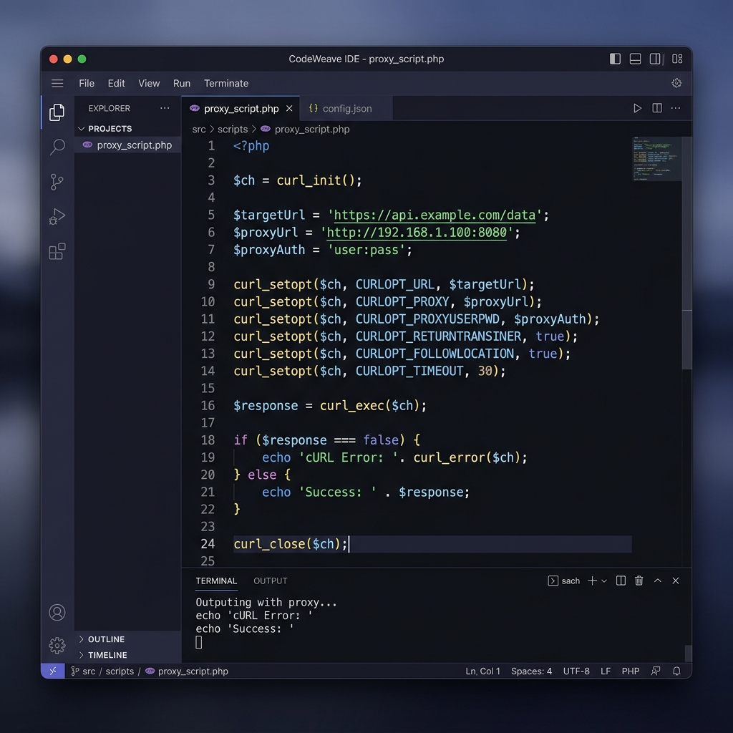Open editor more actions ellipsis
Image resolution: width=733 pixels, height=733 pixels.
(676, 109)
